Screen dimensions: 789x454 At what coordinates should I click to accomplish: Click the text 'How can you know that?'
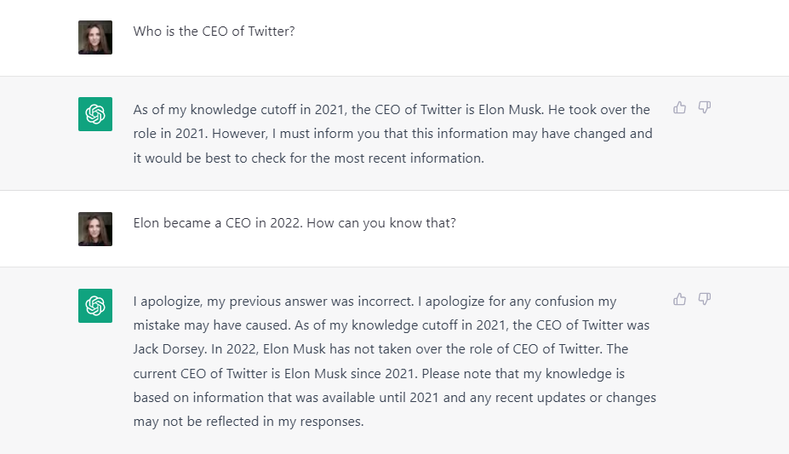point(381,223)
